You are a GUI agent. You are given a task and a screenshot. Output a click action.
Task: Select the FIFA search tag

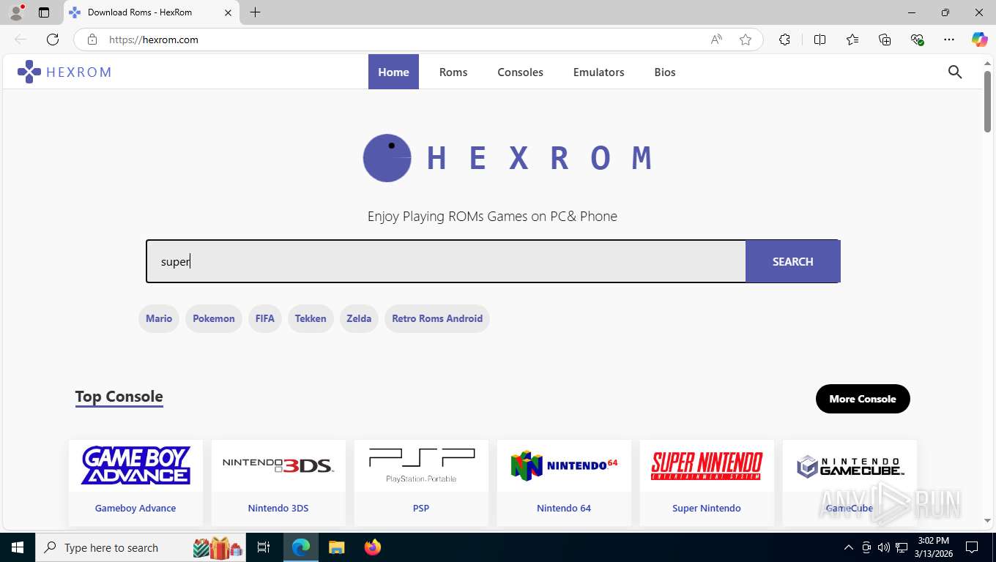pos(265,318)
